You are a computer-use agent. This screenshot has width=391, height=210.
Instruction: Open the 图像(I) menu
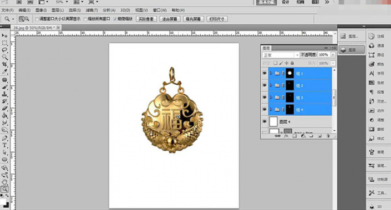(x=41, y=10)
